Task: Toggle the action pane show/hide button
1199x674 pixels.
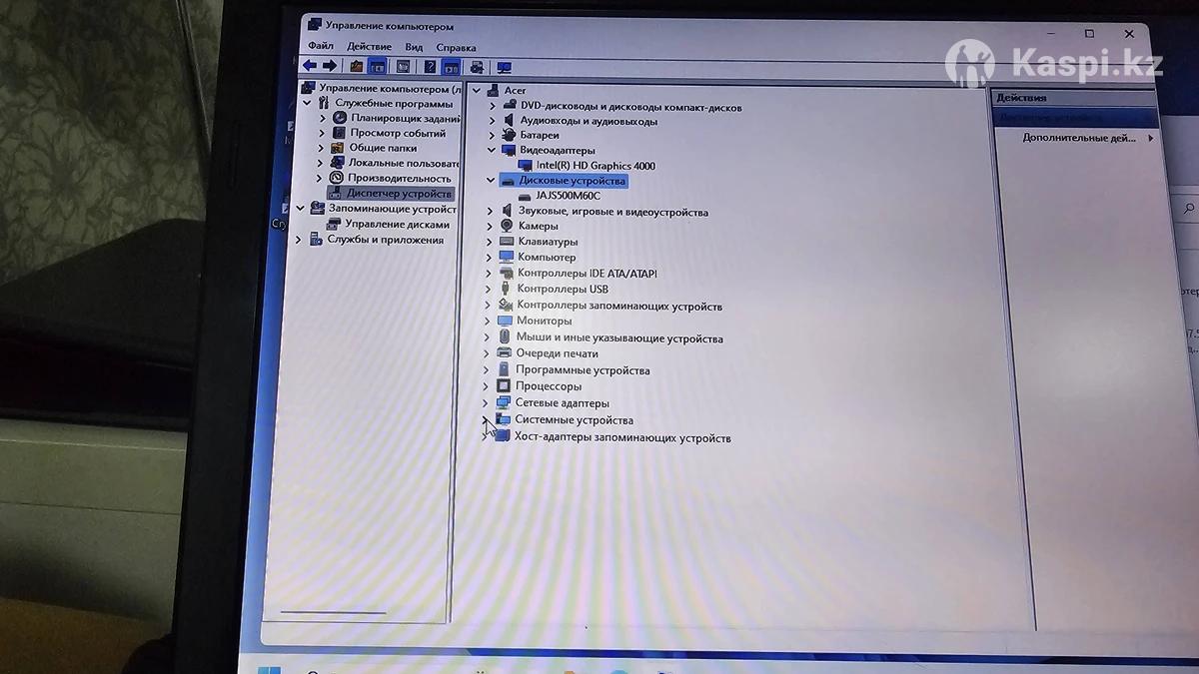Action: pos(451,67)
